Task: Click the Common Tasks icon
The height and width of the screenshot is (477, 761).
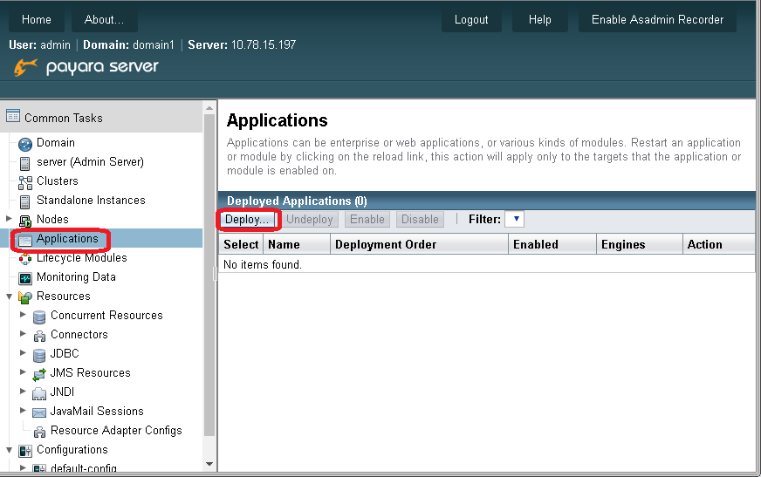Action: pyautogui.click(x=13, y=116)
